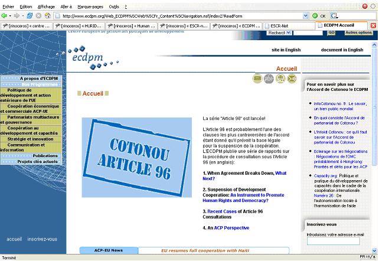
Task: Click the 'site in English' link
Action: 286,50
